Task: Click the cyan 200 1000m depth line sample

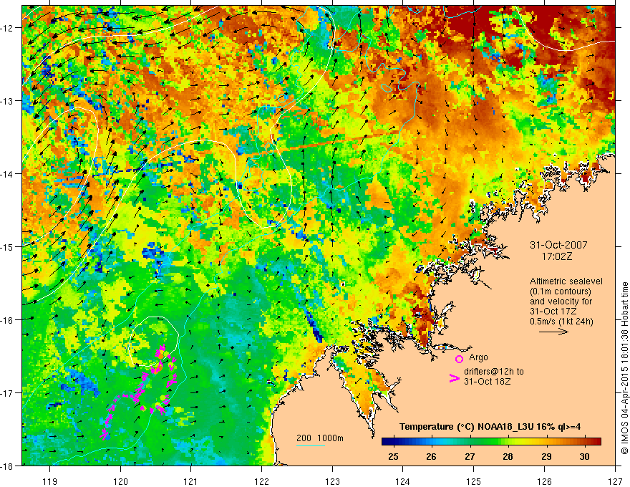Action: tap(311, 445)
